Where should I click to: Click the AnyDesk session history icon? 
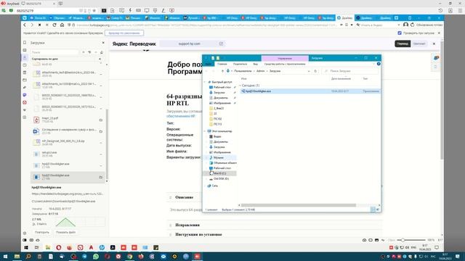coord(441,10)
